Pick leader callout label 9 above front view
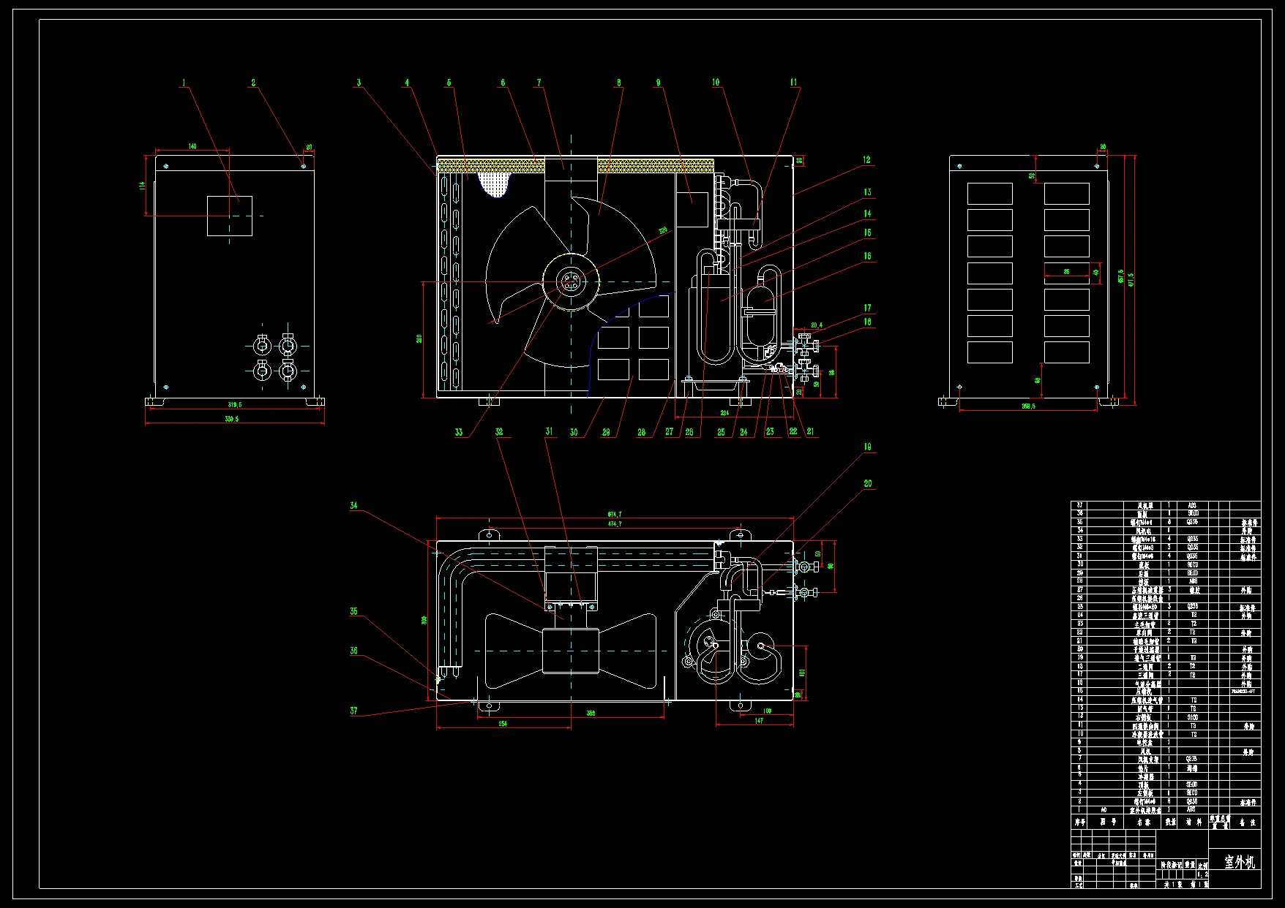The width and height of the screenshot is (1285, 908). point(659,83)
